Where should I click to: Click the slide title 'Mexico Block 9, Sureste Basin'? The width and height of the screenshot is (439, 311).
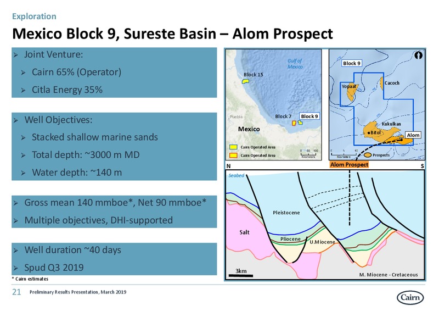click(x=114, y=34)
